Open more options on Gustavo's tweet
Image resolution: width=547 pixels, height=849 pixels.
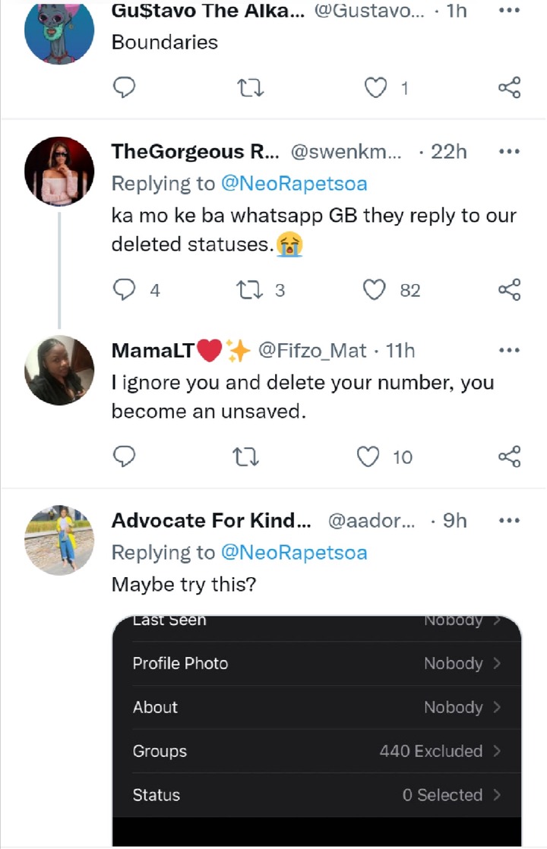pos(509,11)
